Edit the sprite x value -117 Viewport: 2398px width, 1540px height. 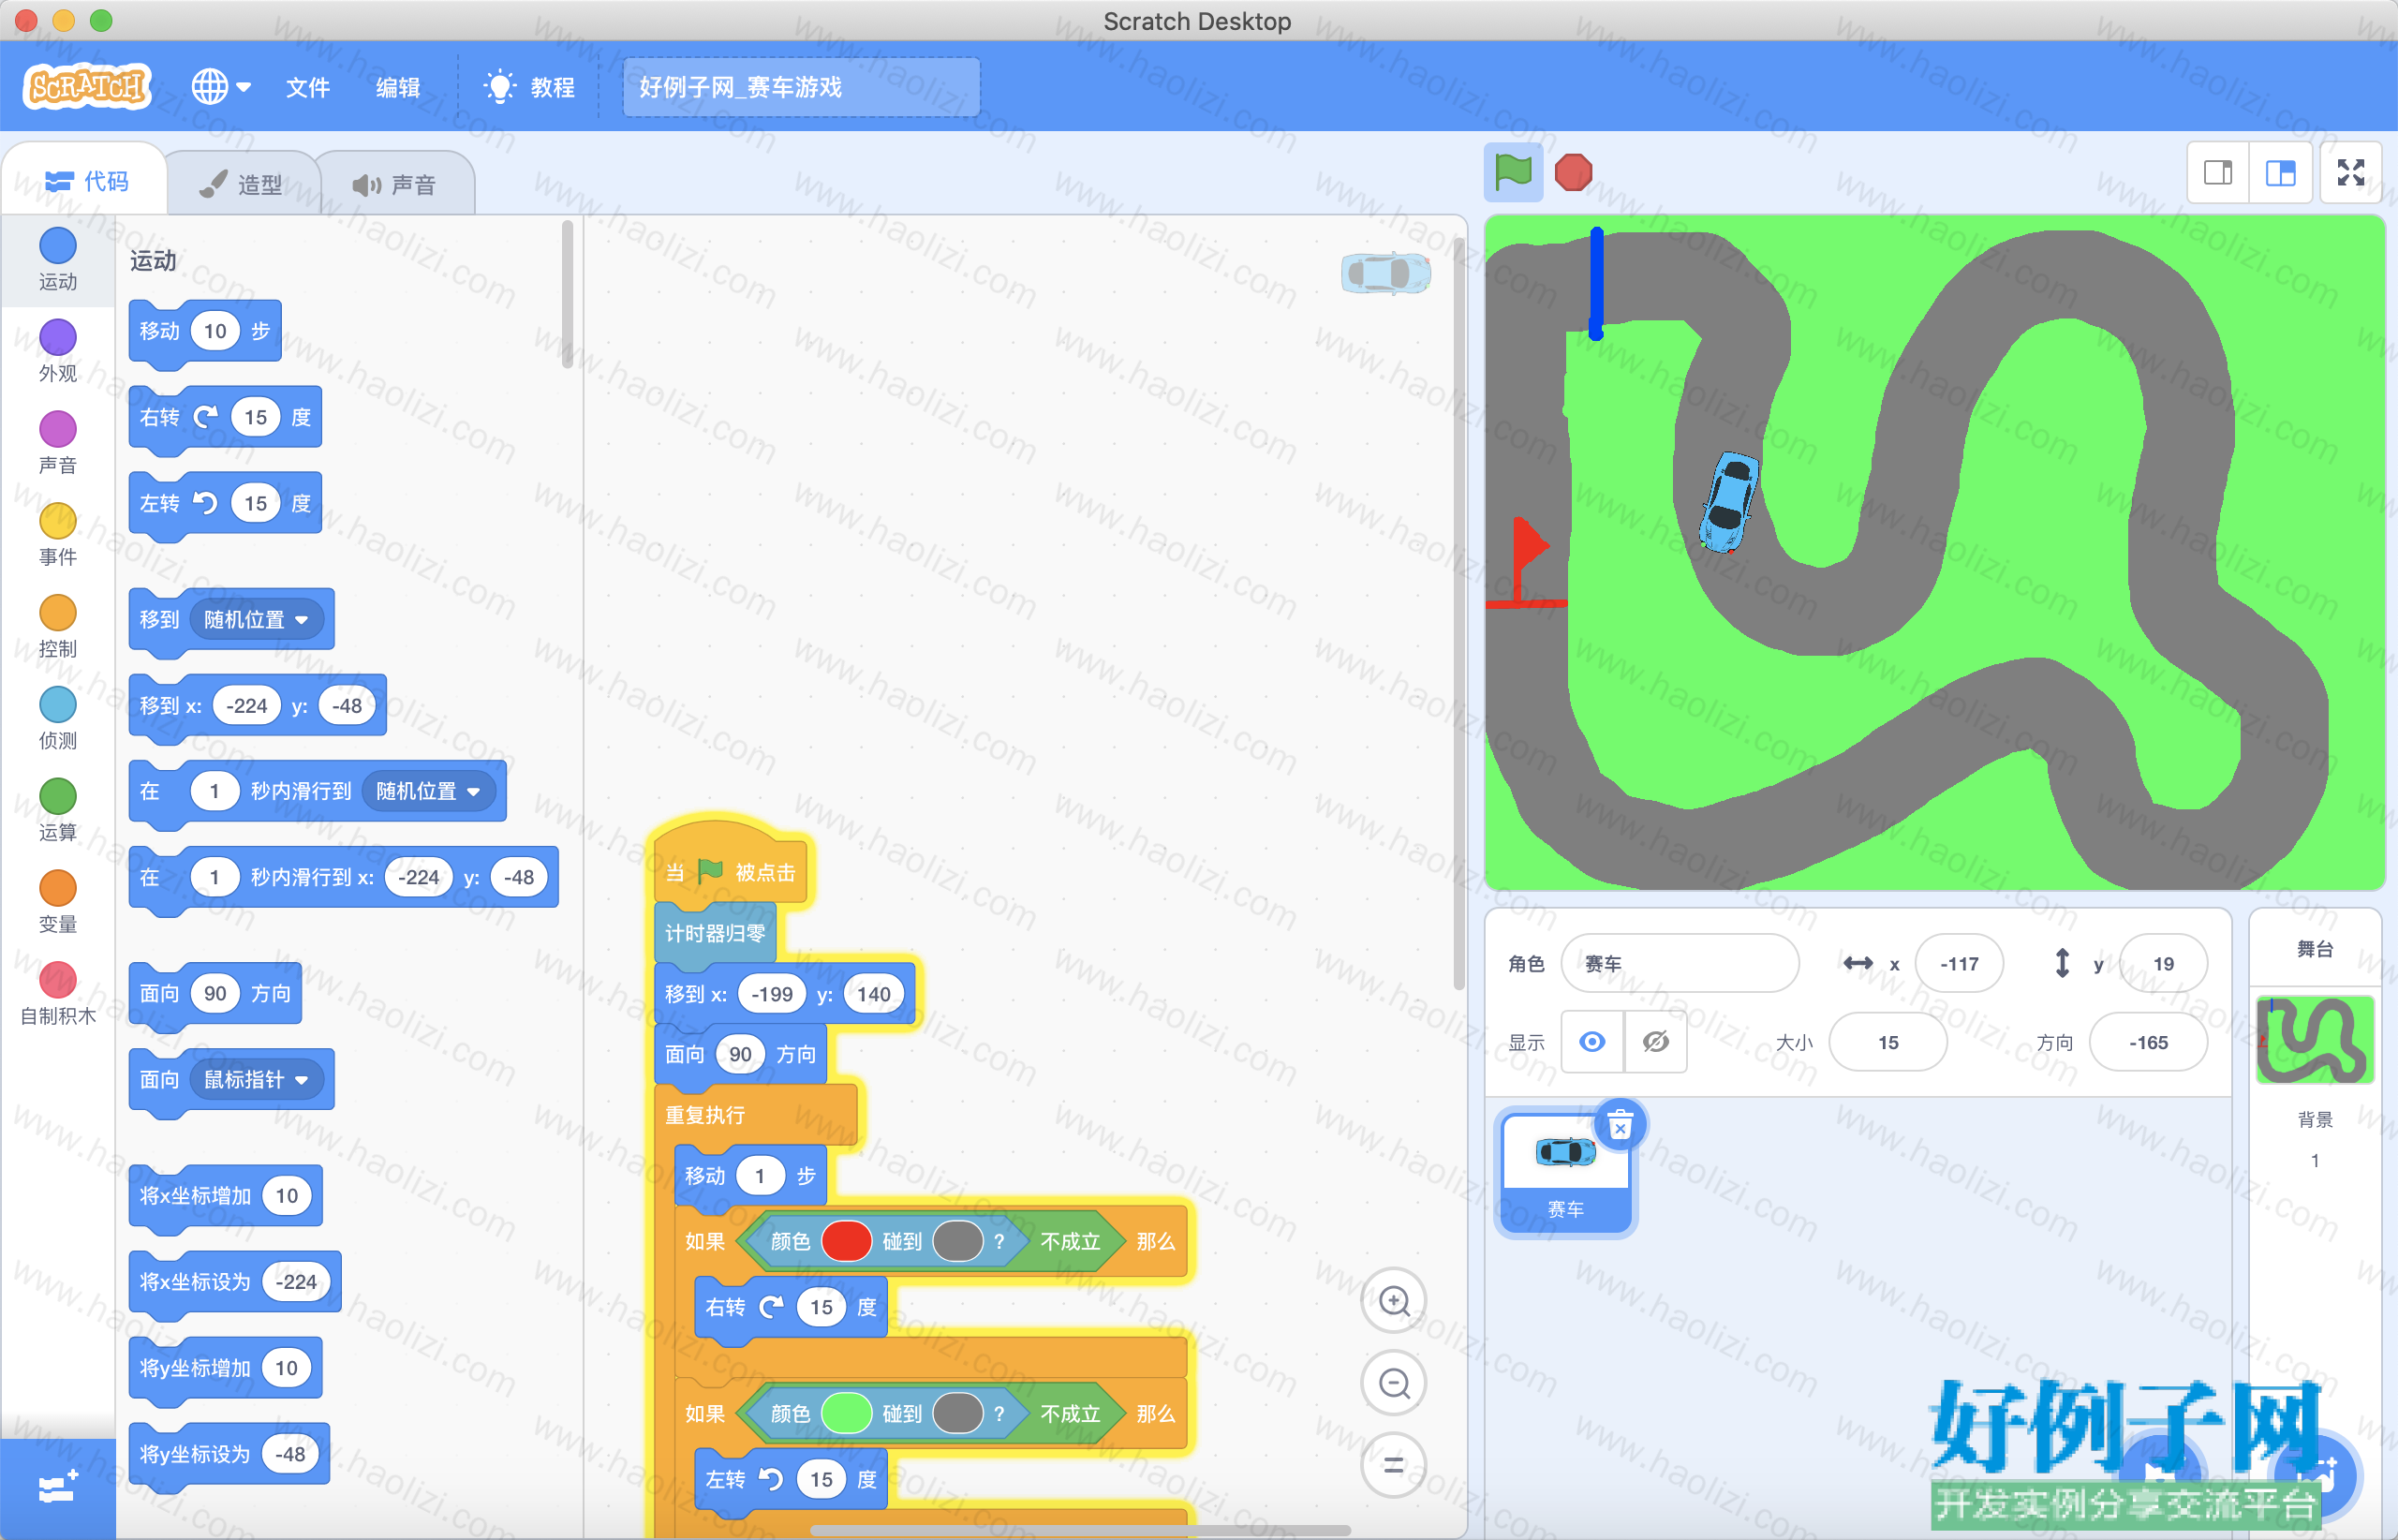point(1958,963)
